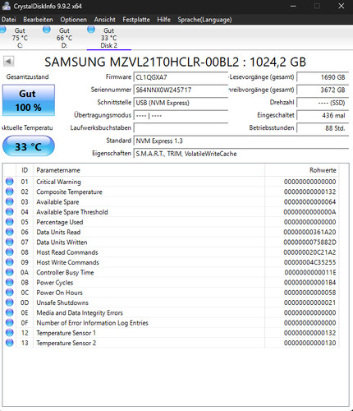The height and width of the screenshot is (411, 353).
Task: Click raw value 0000000000011E
Action: [310, 272]
